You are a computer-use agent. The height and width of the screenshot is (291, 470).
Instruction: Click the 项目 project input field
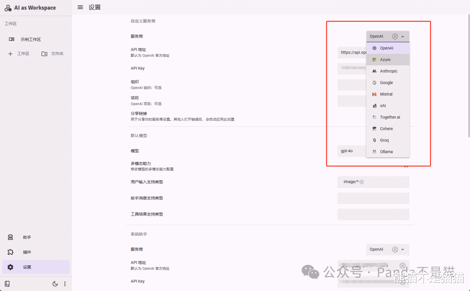click(352, 101)
